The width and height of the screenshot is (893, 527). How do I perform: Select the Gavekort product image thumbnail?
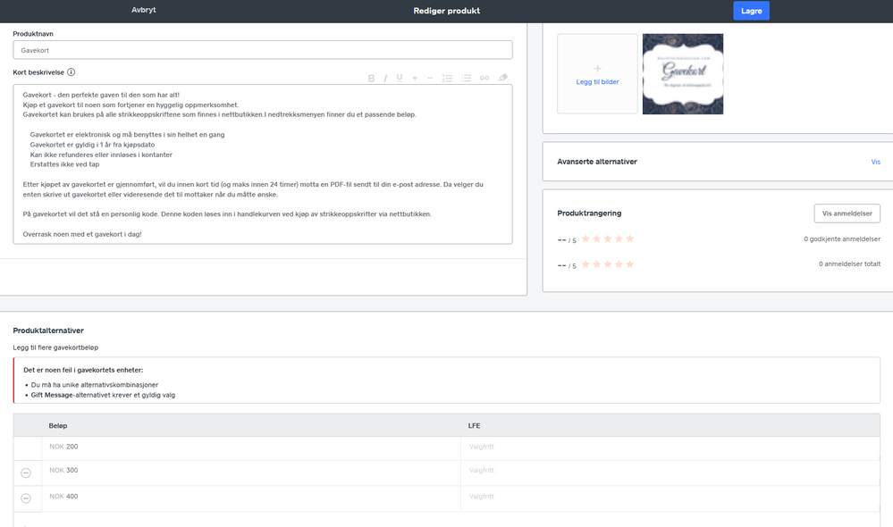(683, 74)
